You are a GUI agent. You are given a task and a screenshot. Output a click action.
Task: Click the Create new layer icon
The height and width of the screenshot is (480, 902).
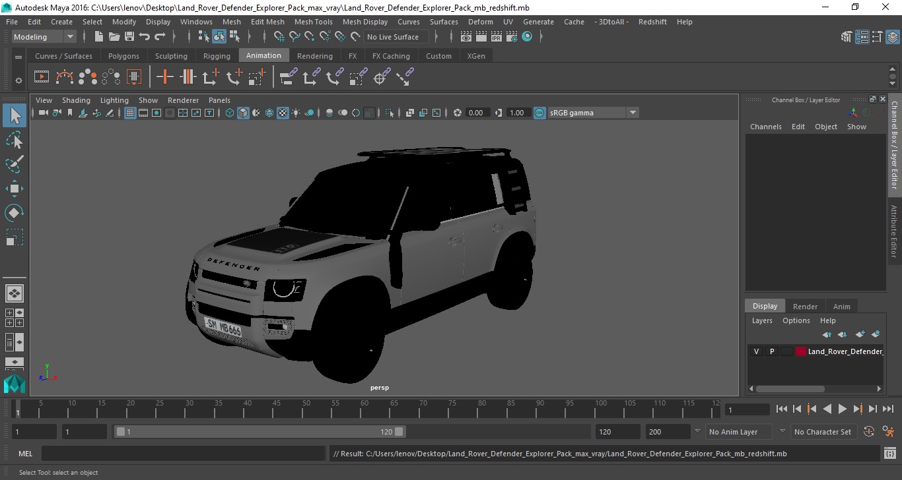860,334
